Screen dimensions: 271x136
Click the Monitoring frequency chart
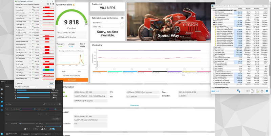149,58
